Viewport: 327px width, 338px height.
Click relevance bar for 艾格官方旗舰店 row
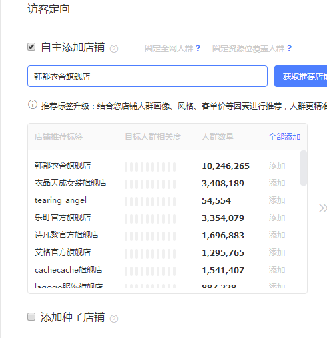(x=150, y=254)
